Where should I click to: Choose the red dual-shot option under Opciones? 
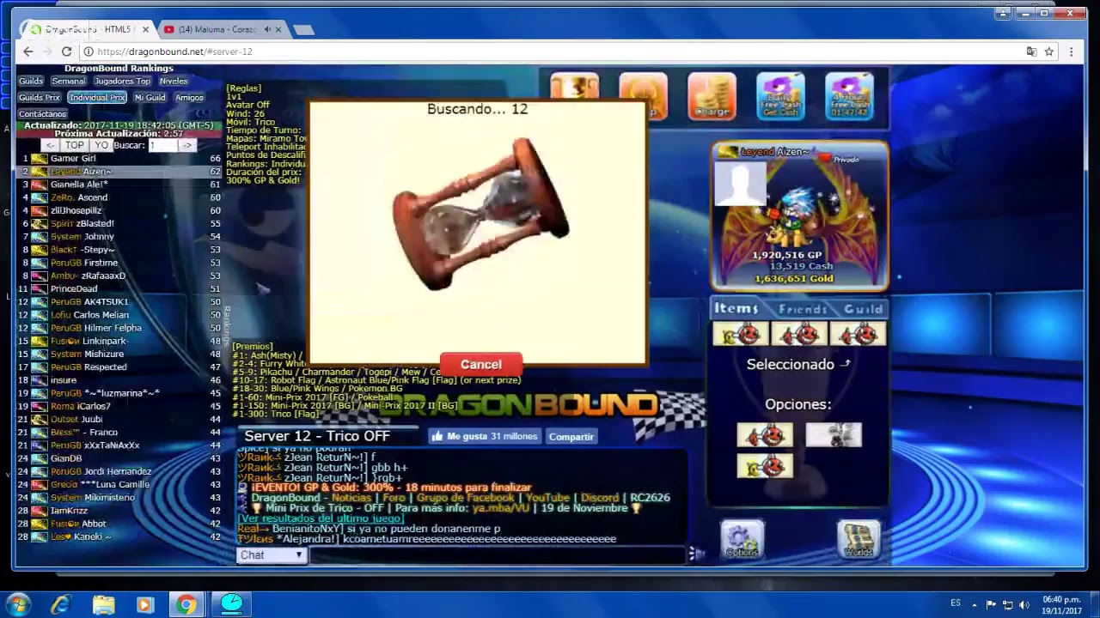[765, 435]
